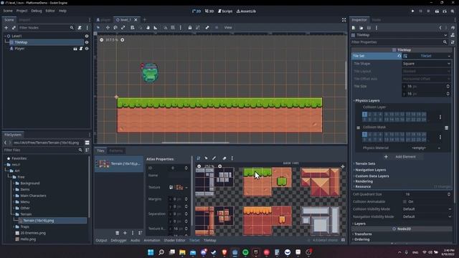Screen dimensions: 459x258
Task: Select Terrain (16x16).png in FileSystem
Action: pyautogui.click(x=38, y=221)
